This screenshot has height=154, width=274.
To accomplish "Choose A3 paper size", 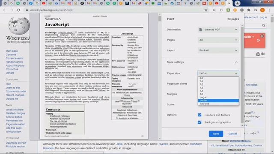I will pos(218,88).
